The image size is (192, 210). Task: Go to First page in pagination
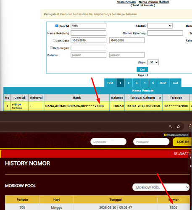(x=110, y=83)
